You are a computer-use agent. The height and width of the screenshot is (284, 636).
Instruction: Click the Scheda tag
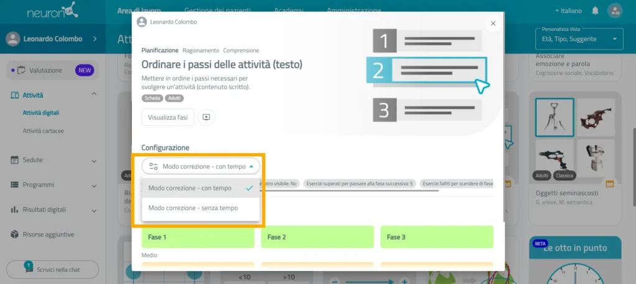153,98
